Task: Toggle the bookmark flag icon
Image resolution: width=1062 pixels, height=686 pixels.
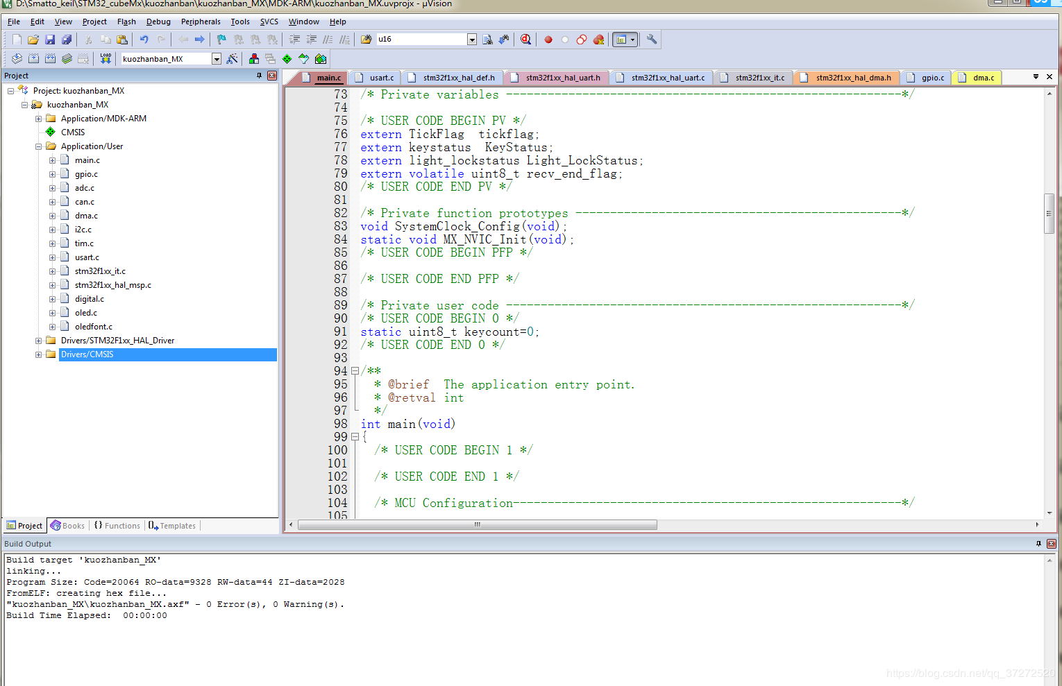Action: pos(221,40)
